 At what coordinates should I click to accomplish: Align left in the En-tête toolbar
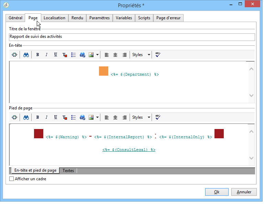pos(107,55)
